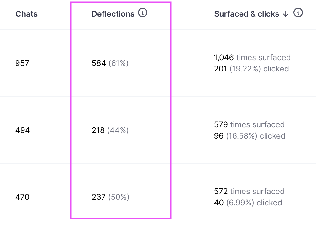The width and height of the screenshot is (316, 227).
Task: Click 579 times surfaced text
Action: click(x=249, y=124)
